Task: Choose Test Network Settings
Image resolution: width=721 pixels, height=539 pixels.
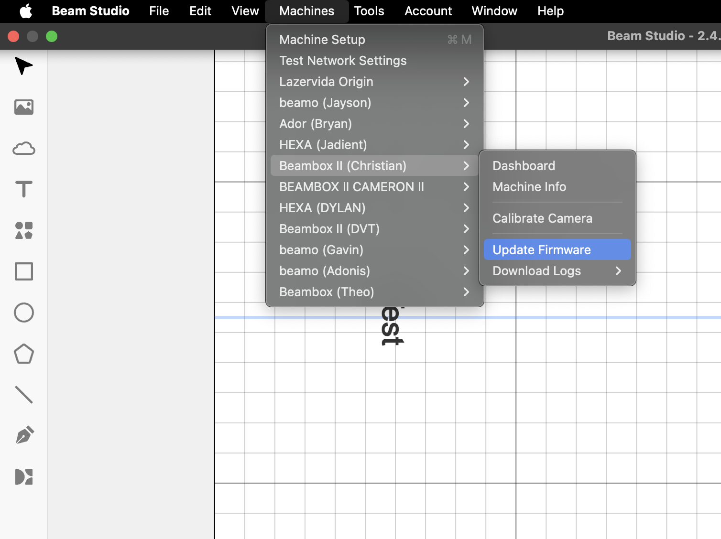Action: (374, 61)
